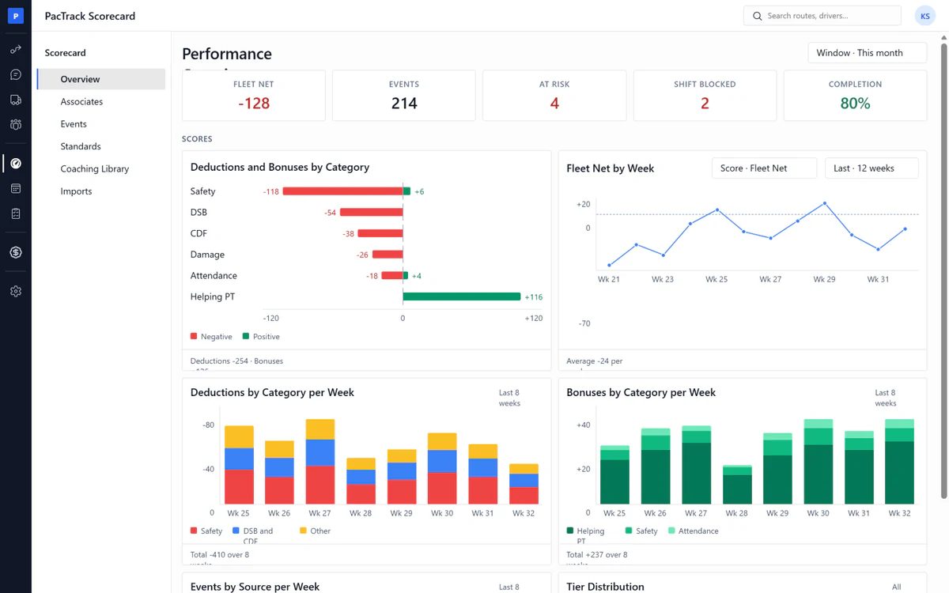Open the Score · Fleet Net dropdown
This screenshot has height=593, width=949.
[764, 168]
